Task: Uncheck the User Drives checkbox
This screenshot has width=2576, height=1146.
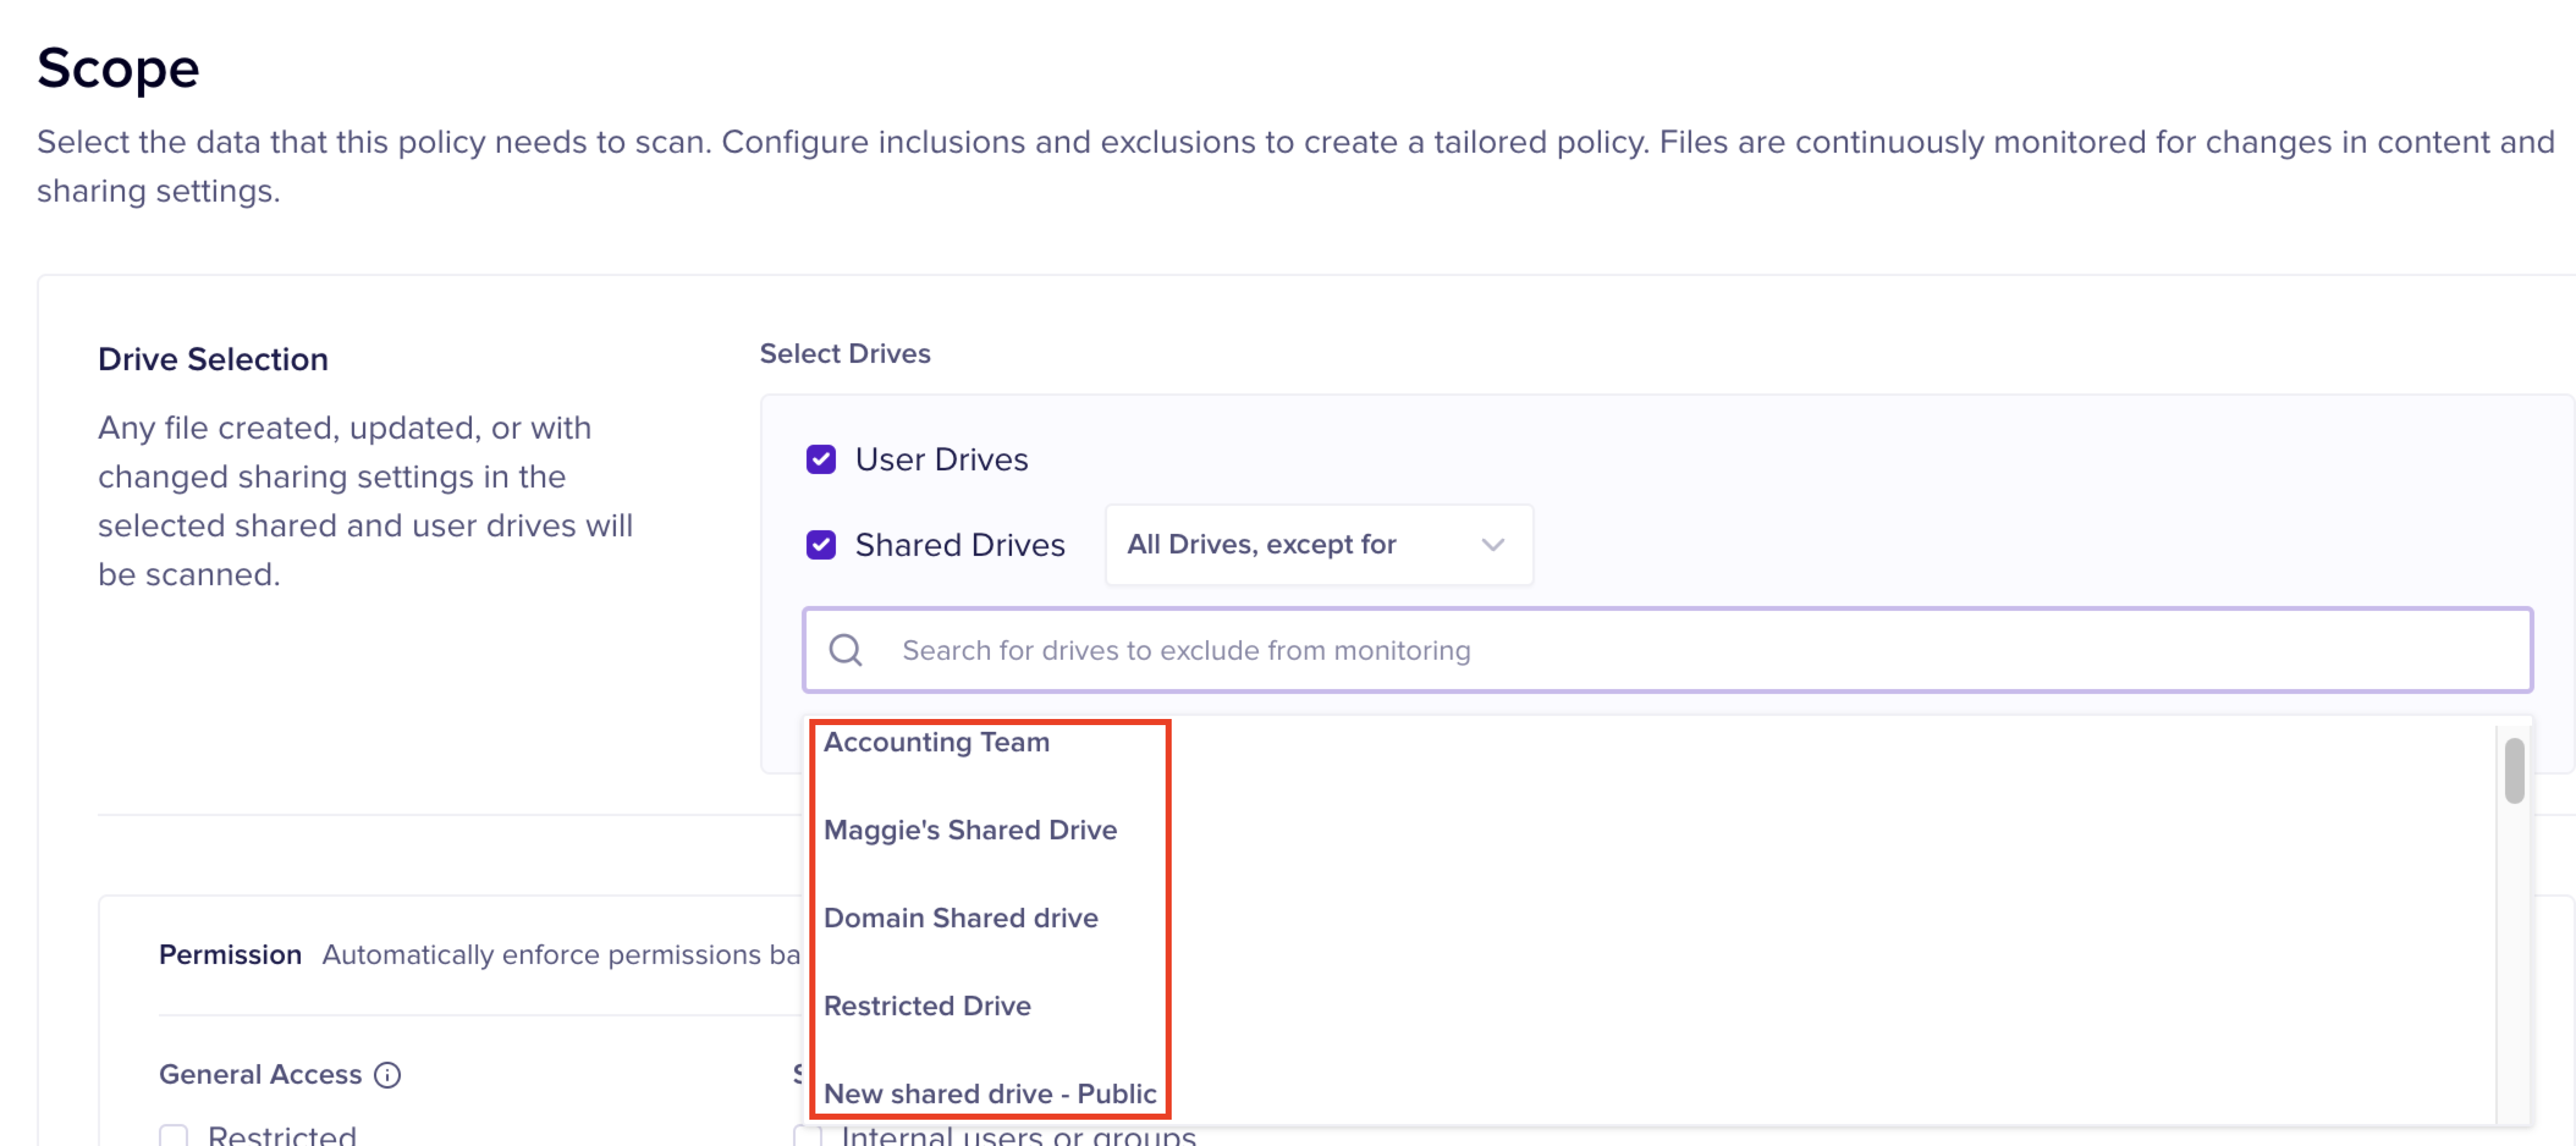Action: [820, 459]
